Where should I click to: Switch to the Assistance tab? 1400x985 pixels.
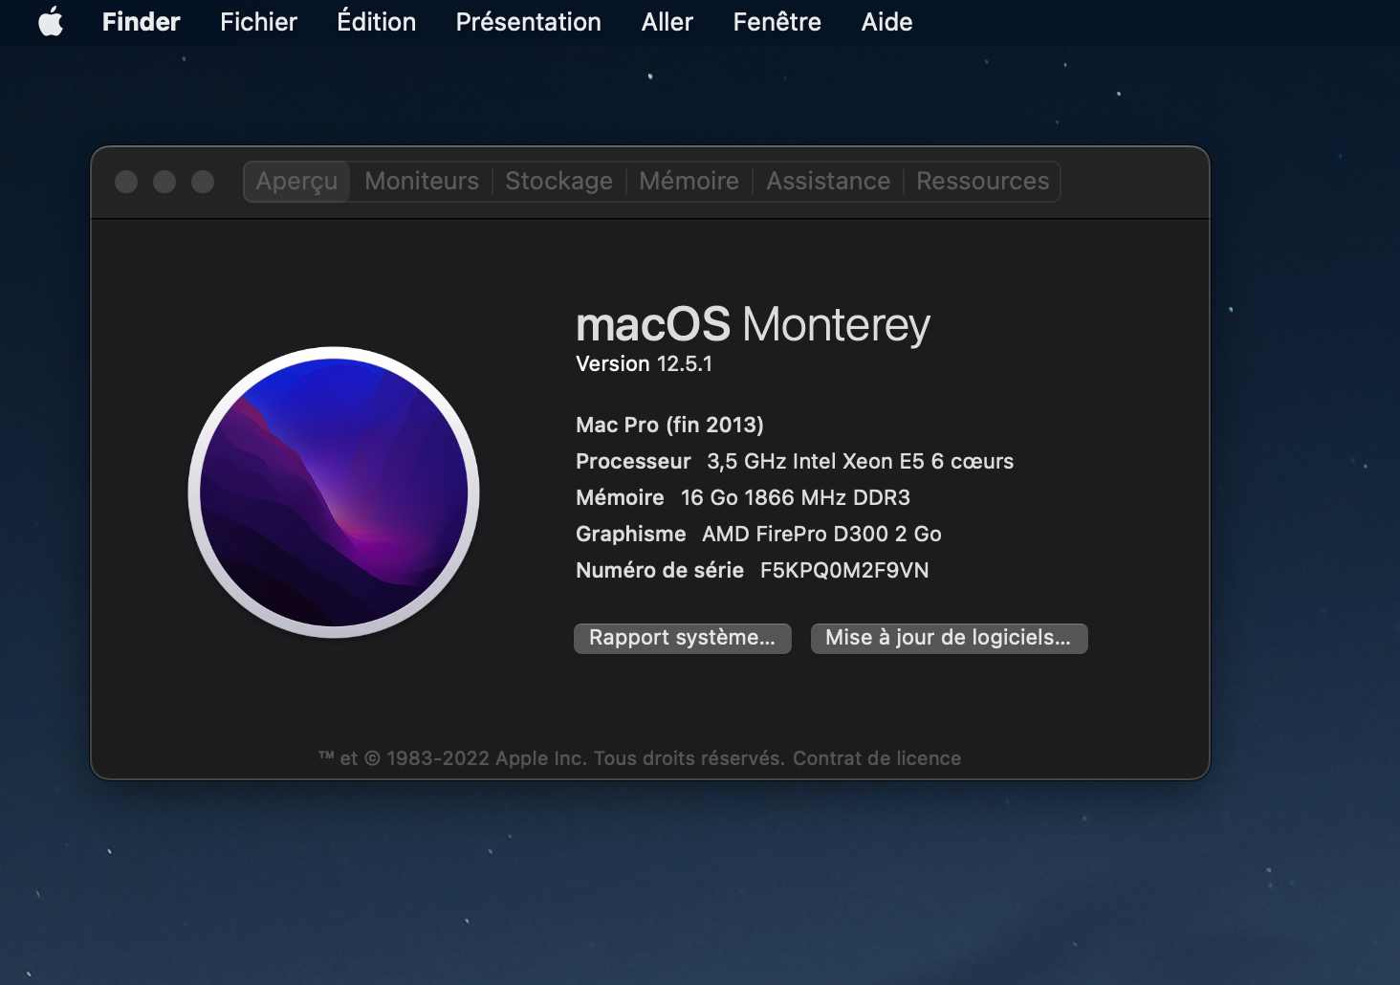coord(828,182)
